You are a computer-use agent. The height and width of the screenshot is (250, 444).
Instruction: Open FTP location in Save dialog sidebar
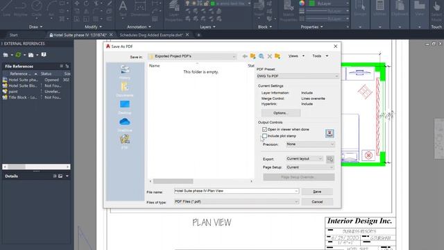125,142
